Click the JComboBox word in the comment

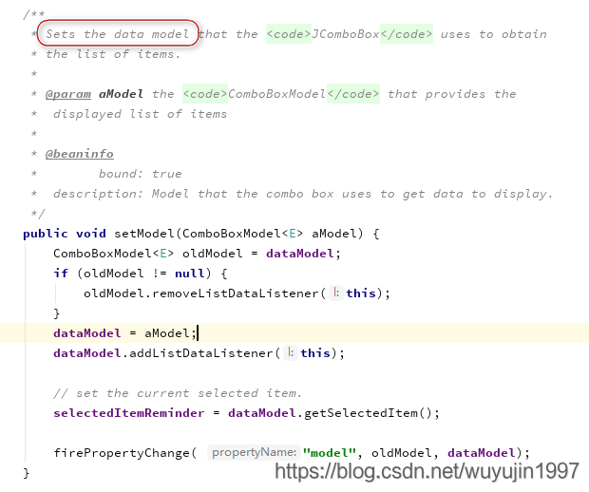click(x=346, y=34)
